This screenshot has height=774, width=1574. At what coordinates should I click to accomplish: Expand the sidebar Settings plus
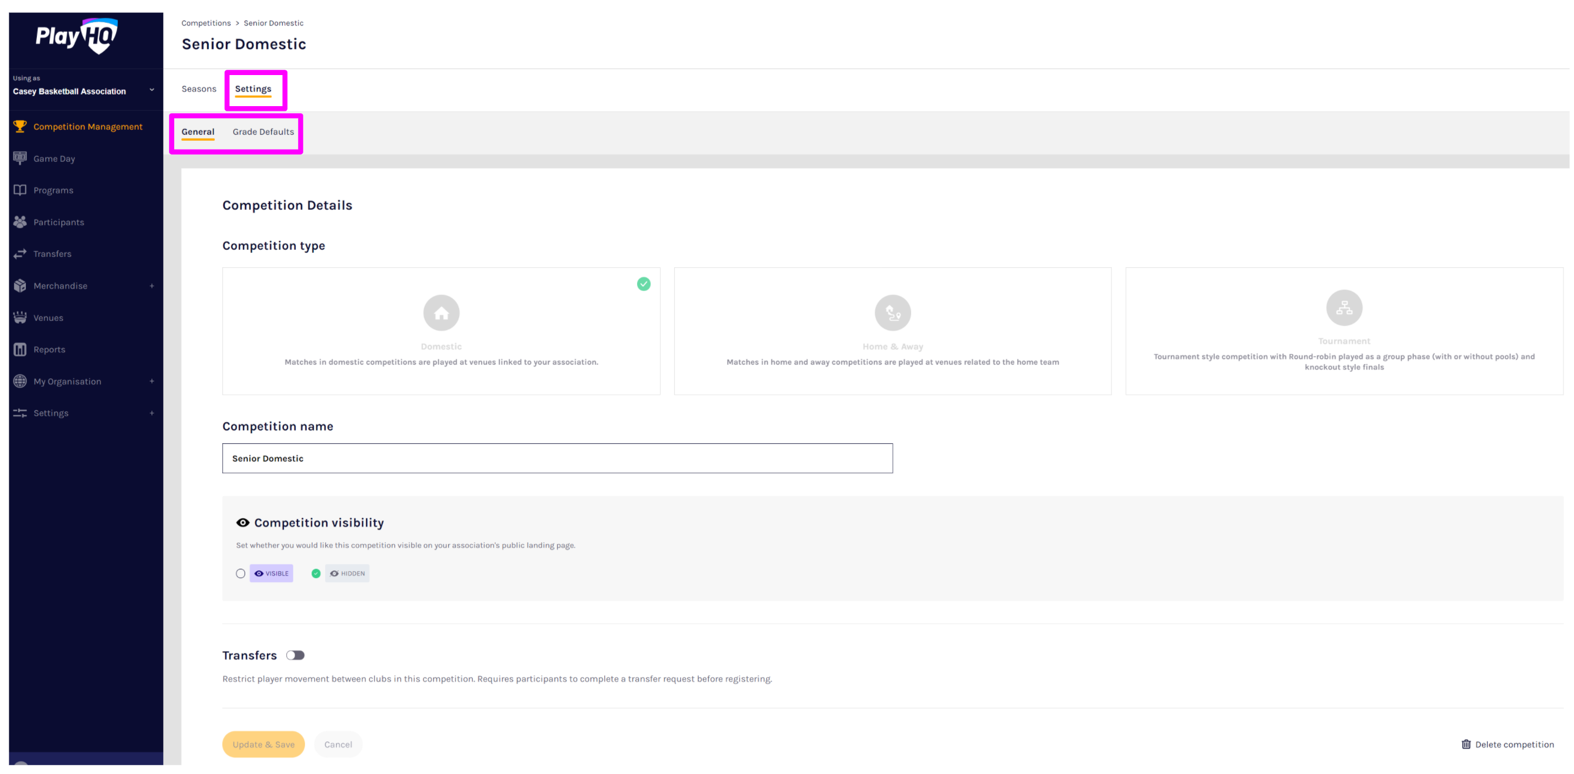tap(151, 413)
